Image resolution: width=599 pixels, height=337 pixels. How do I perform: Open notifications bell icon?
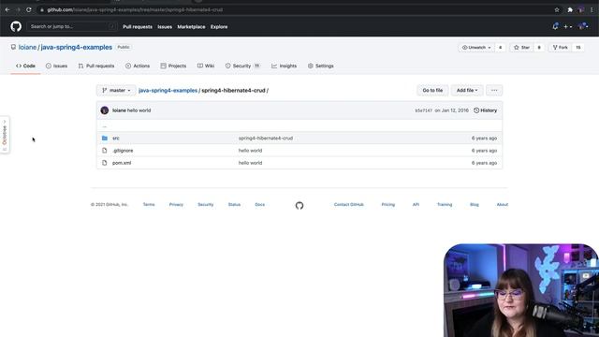coord(555,26)
